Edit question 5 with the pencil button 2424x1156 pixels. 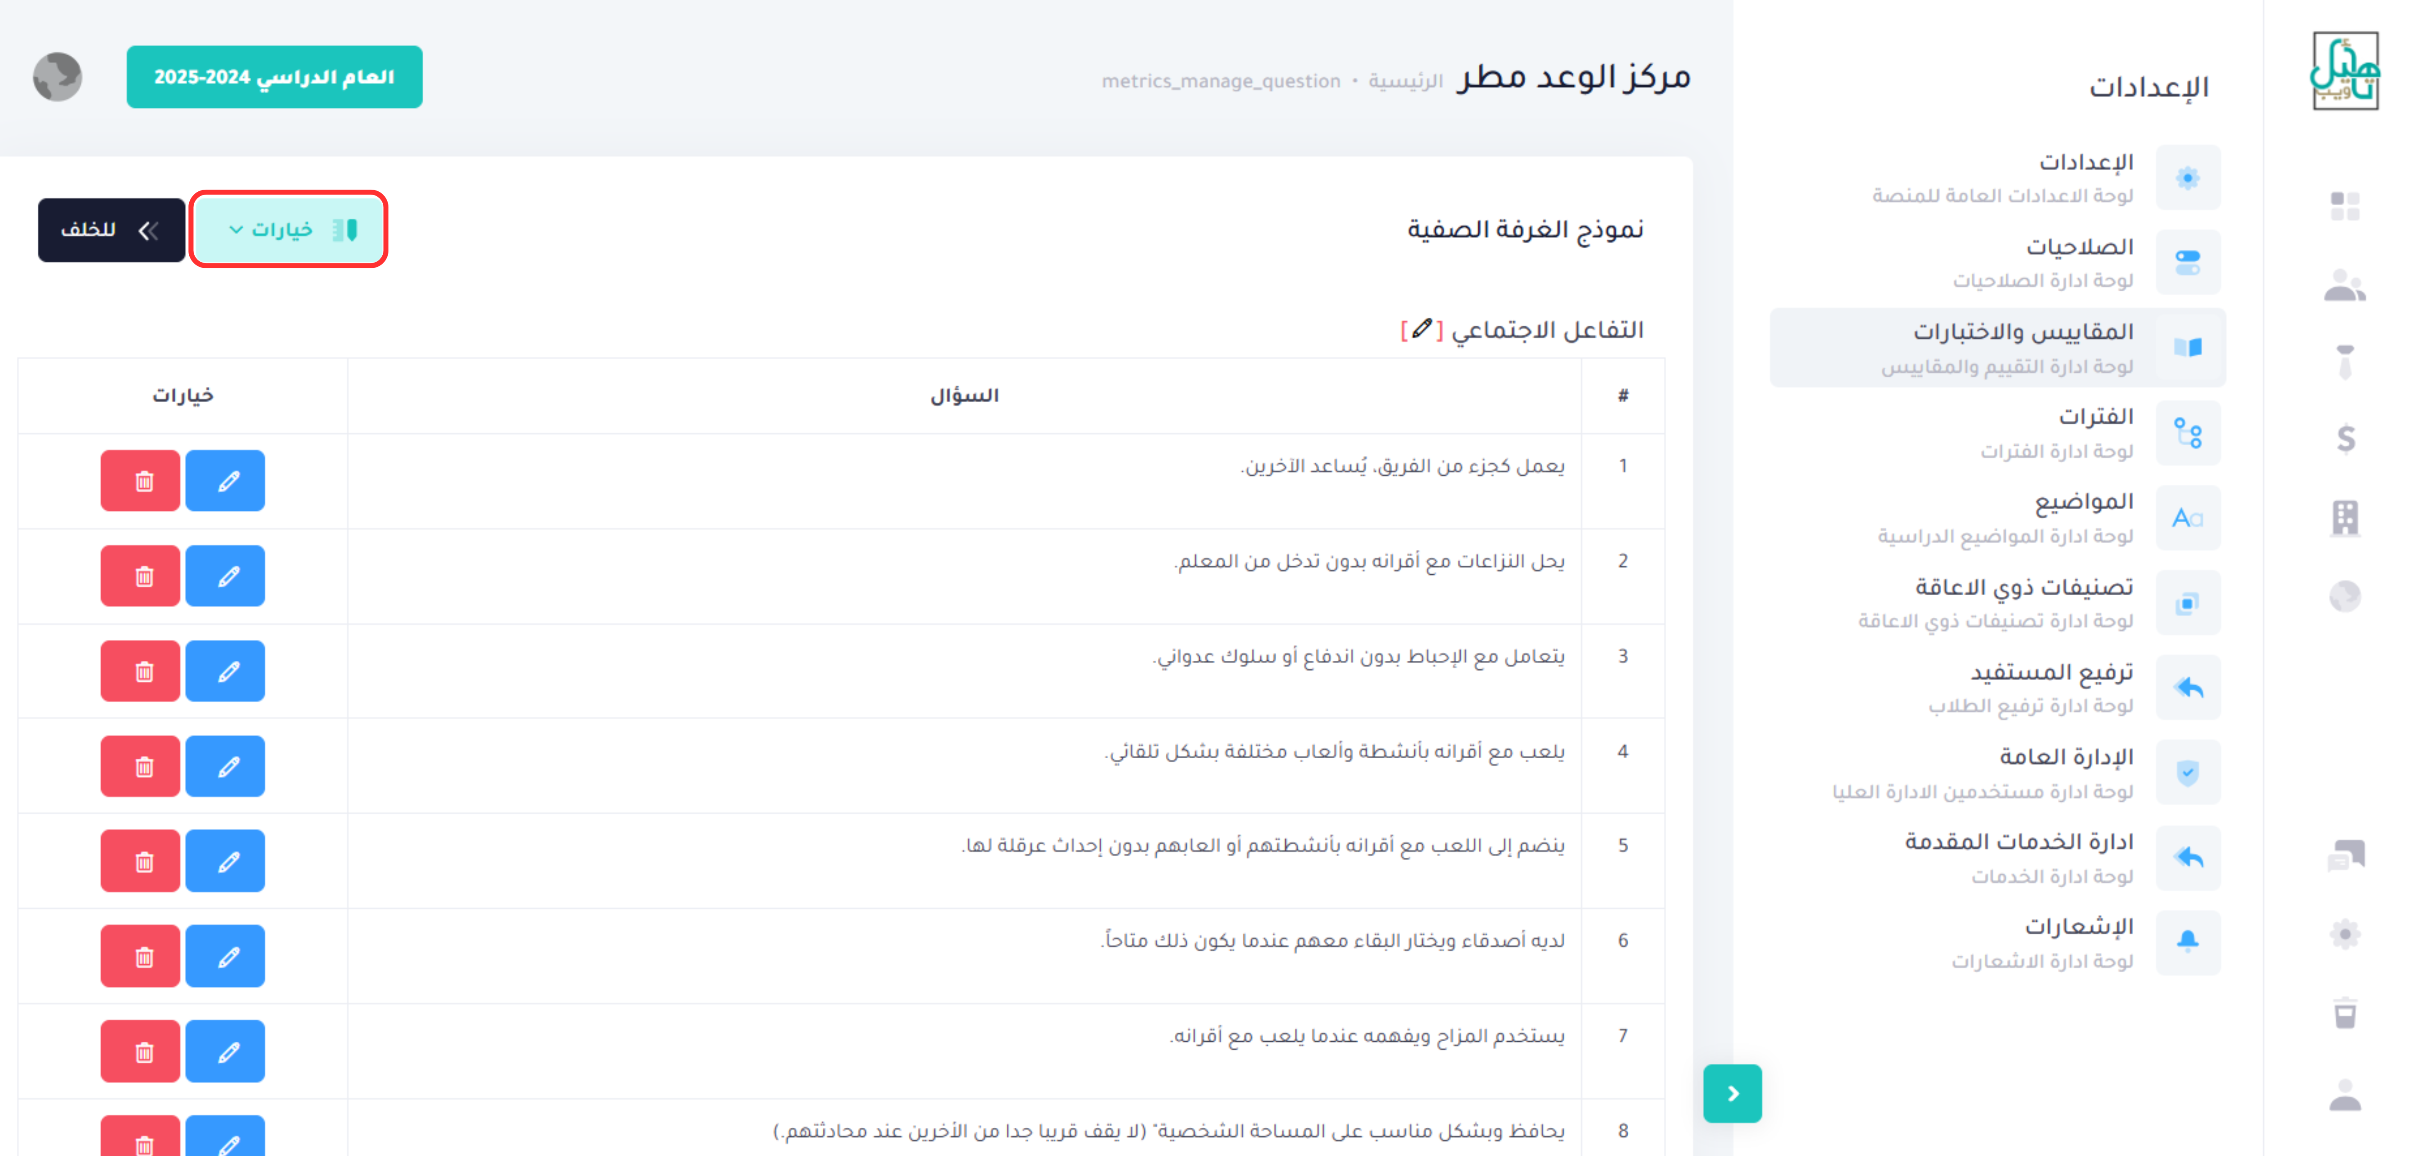225,861
